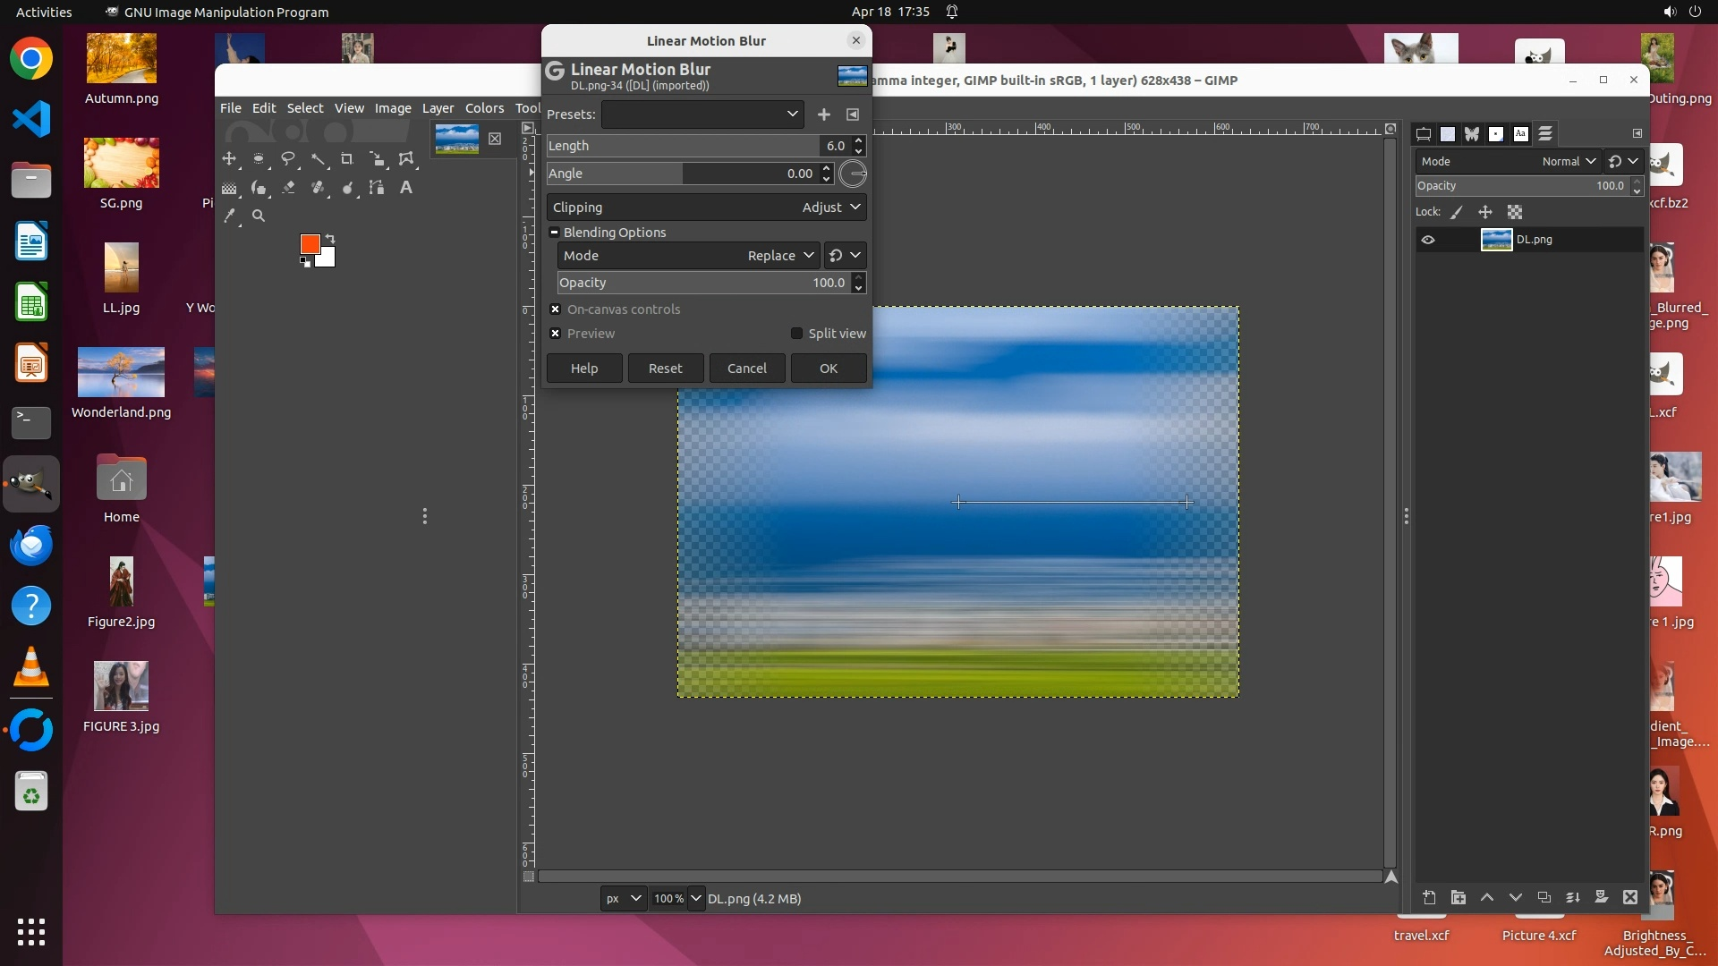Select the Crop tool
Viewport: 1718px width, 966px height.
[346, 159]
